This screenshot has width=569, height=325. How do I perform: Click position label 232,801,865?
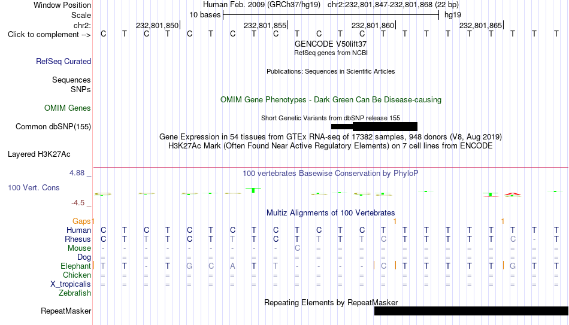tap(481, 25)
